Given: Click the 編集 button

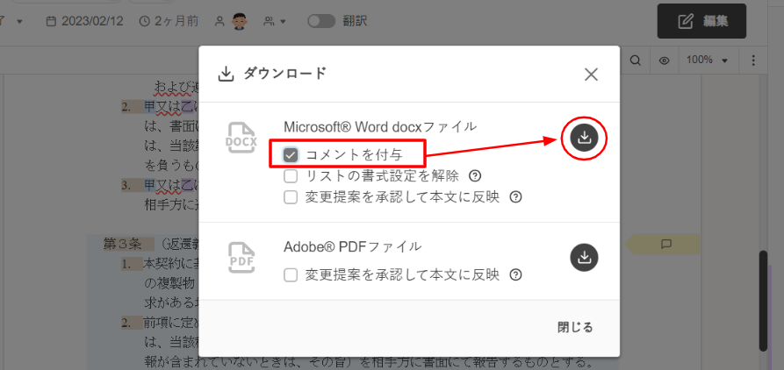Looking at the screenshot, I should 701,21.
